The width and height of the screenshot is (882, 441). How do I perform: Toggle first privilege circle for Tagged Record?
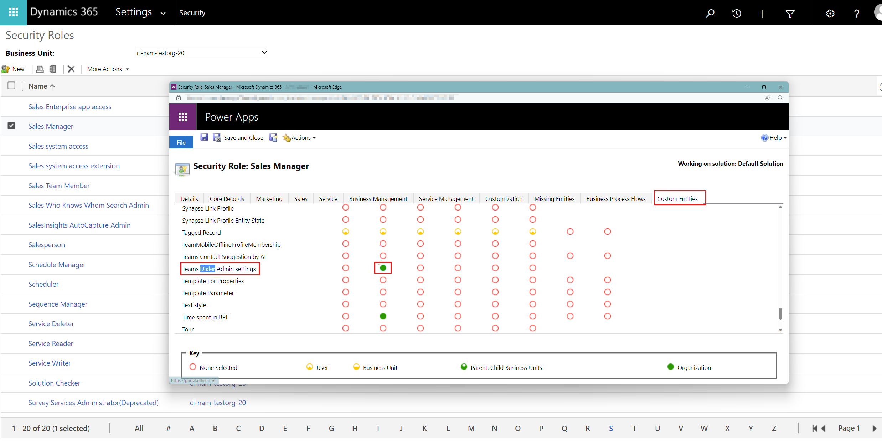346,232
